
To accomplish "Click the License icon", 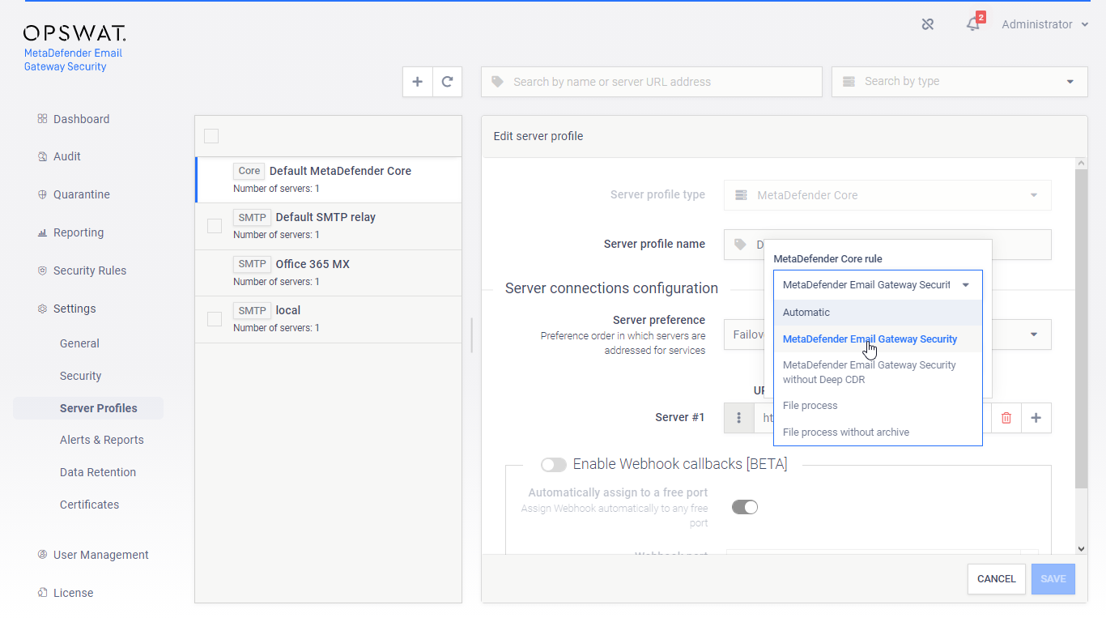I will pyautogui.click(x=42, y=593).
